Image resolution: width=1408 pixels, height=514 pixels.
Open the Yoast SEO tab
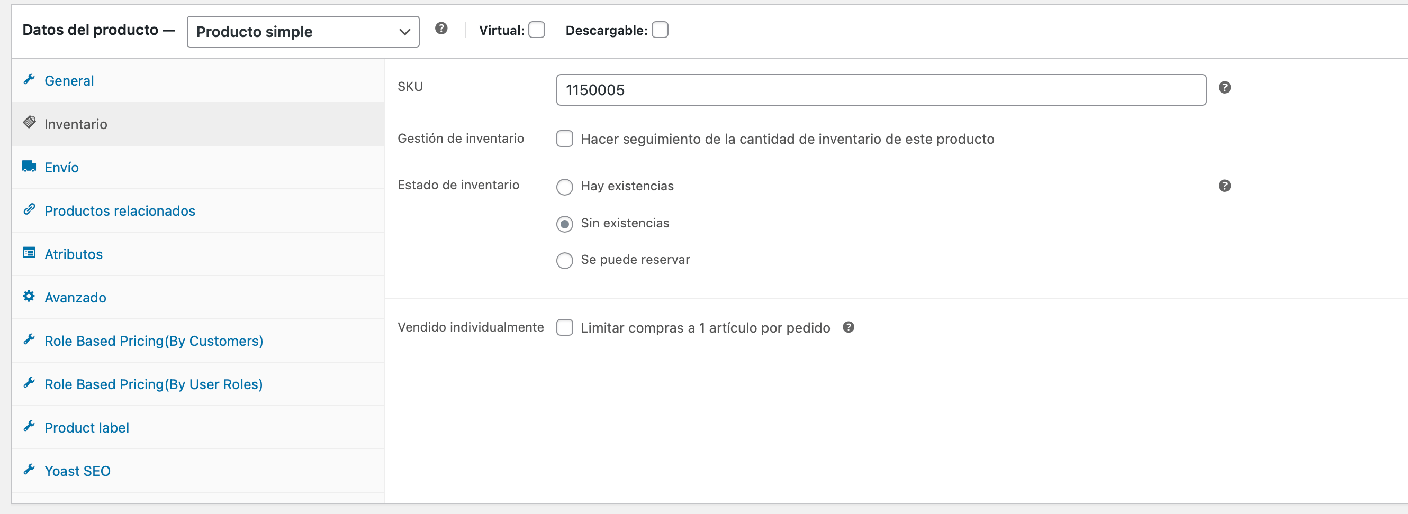point(198,471)
